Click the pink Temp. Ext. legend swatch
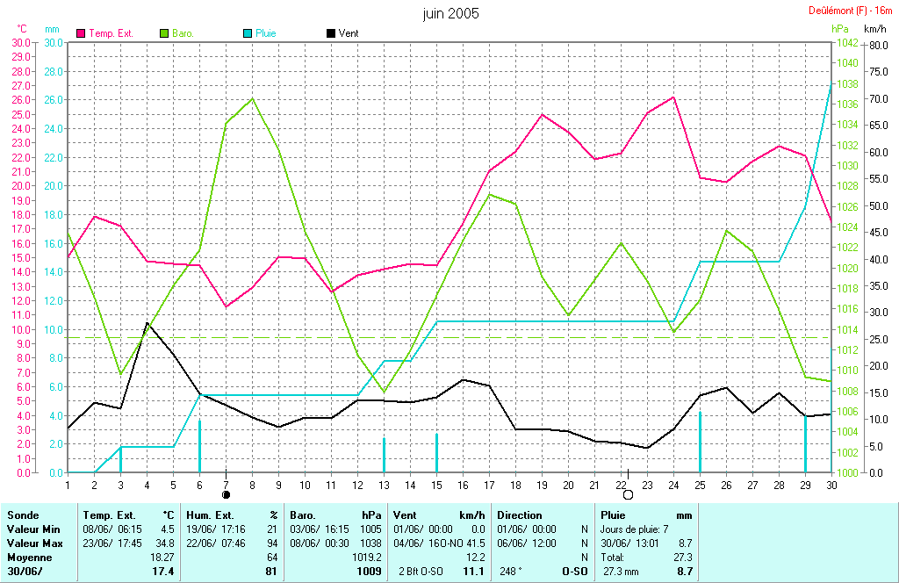This screenshot has width=899, height=583. click(82, 33)
